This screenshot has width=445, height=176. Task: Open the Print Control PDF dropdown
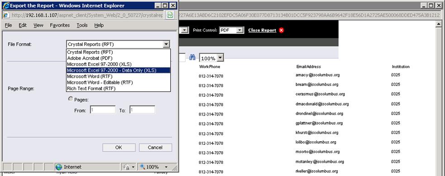click(240, 30)
